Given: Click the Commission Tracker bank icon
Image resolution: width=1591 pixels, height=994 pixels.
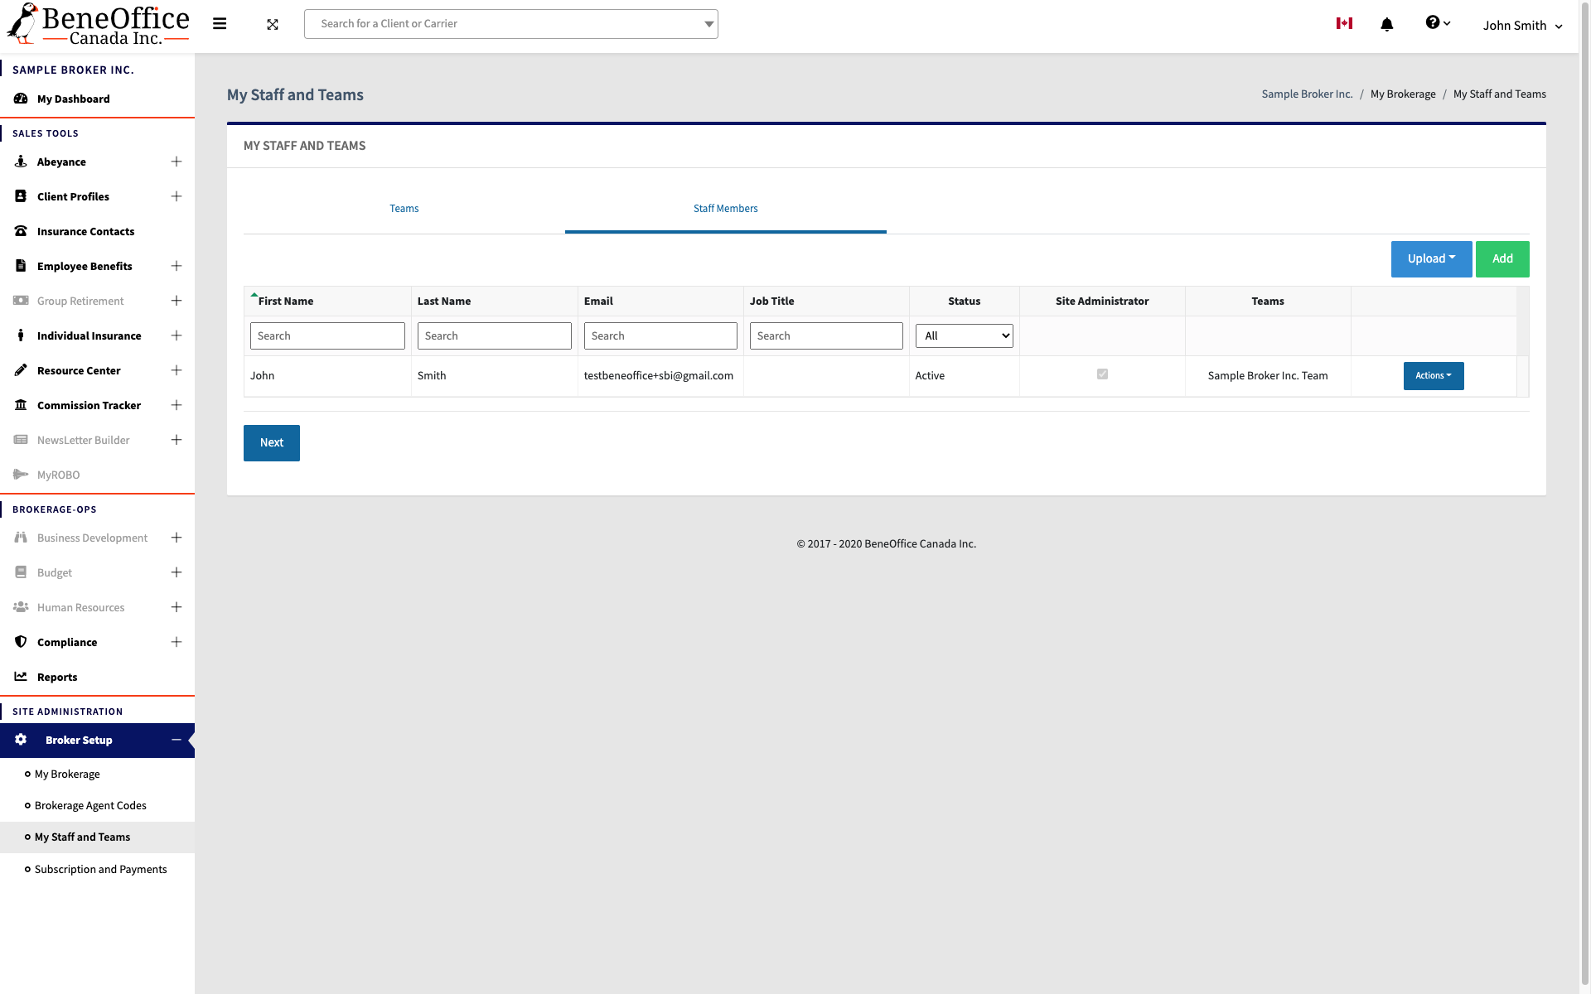Looking at the screenshot, I should pos(21,405).
